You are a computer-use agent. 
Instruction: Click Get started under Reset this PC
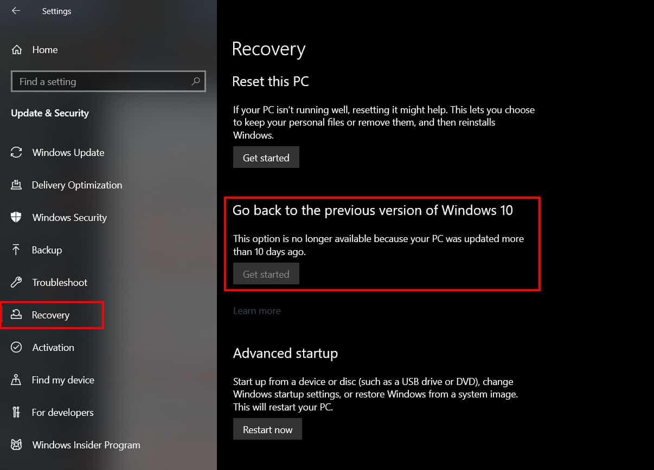(266, 157)
